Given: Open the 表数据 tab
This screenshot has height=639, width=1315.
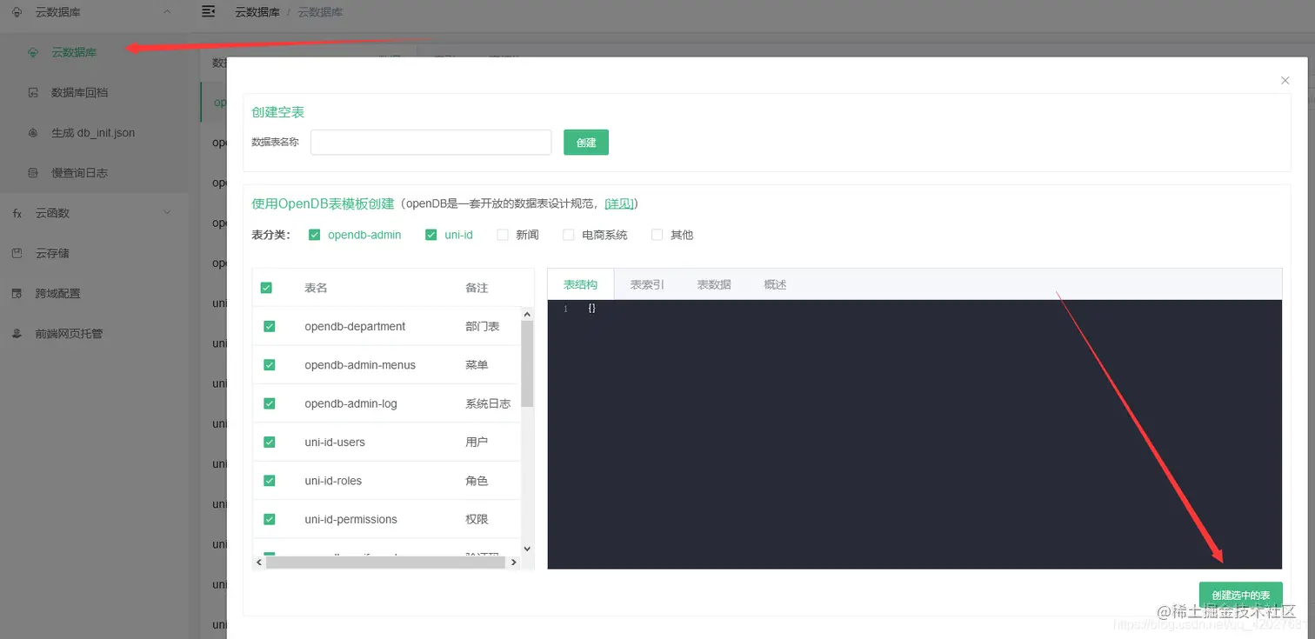Looking at the screenshot, I should tap(713, 283).
